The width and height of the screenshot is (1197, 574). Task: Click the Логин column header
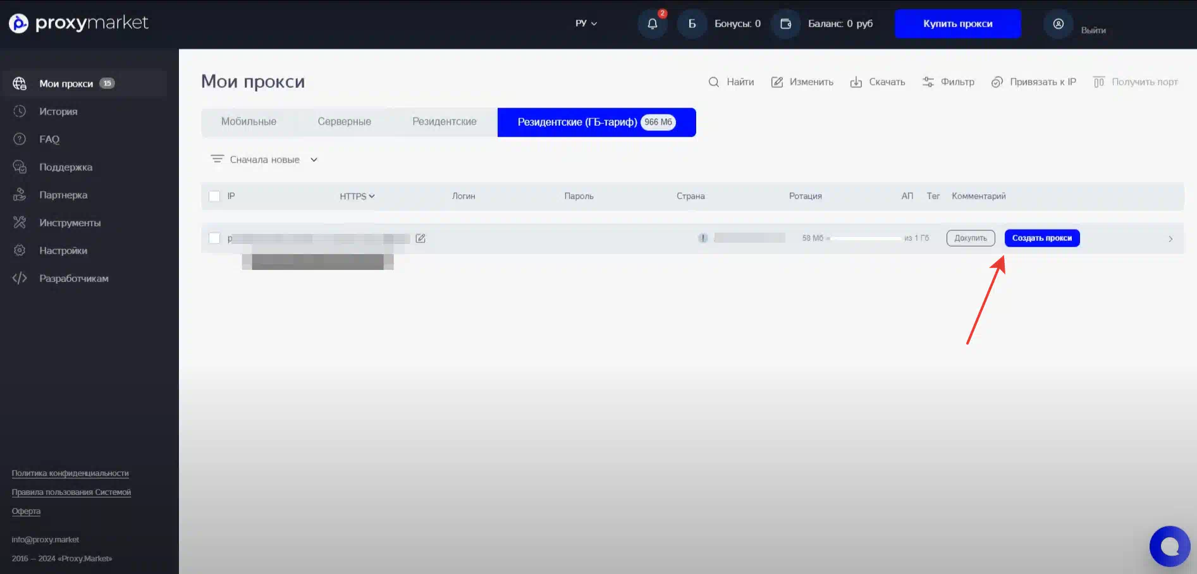tap(463, 196)
